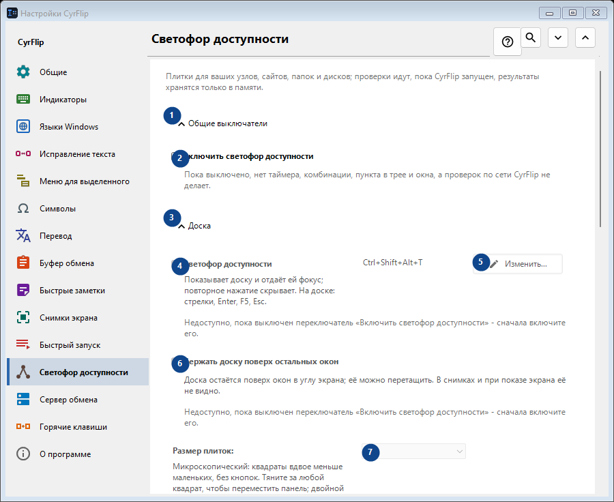This screenshot has width=614, height=502.
Task: Select the globe icon for Языки Windows
Action: (23, 126)
